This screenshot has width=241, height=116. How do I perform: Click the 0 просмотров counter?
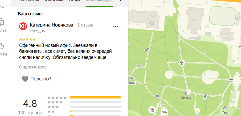click(x=33, y=67)
